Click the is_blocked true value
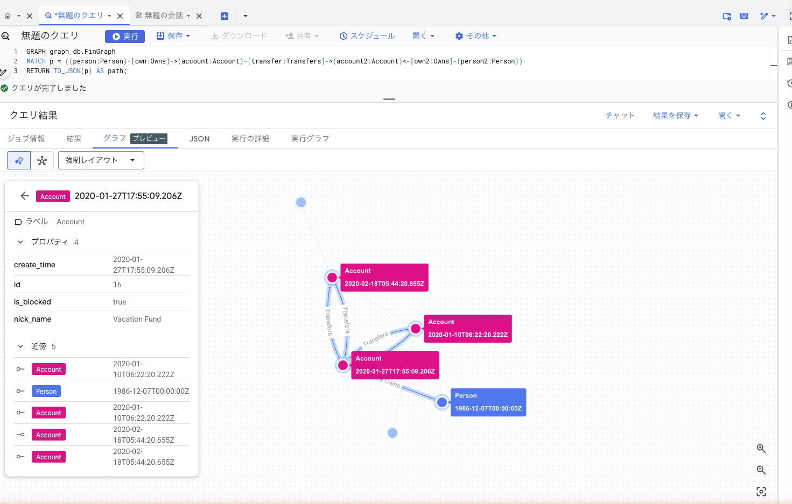Viewport: 792px width, 504px height. (120, 302)
